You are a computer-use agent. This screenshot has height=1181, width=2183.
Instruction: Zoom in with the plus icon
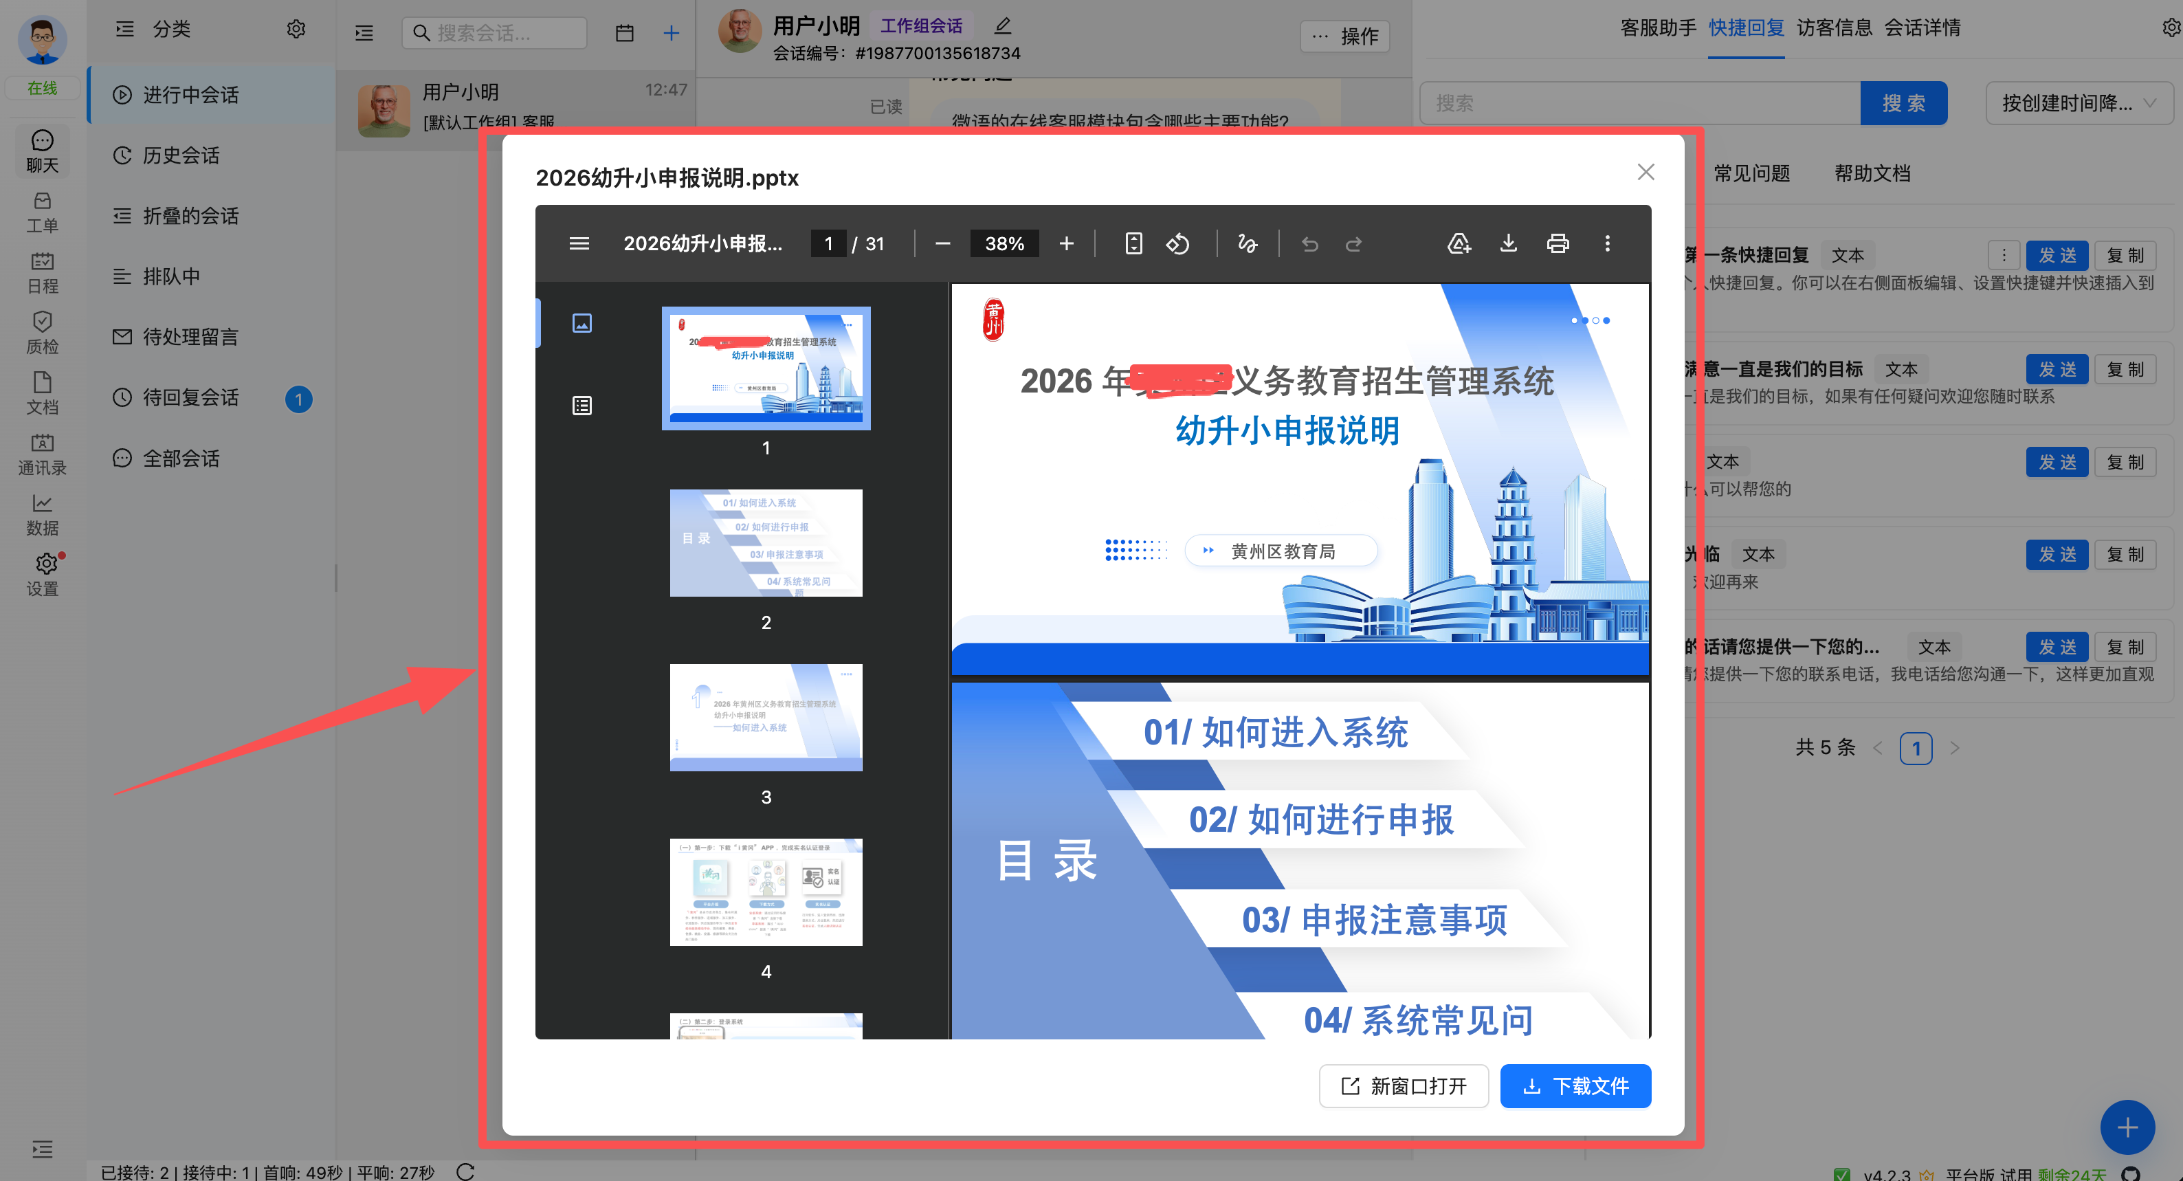coord(1066,243)
